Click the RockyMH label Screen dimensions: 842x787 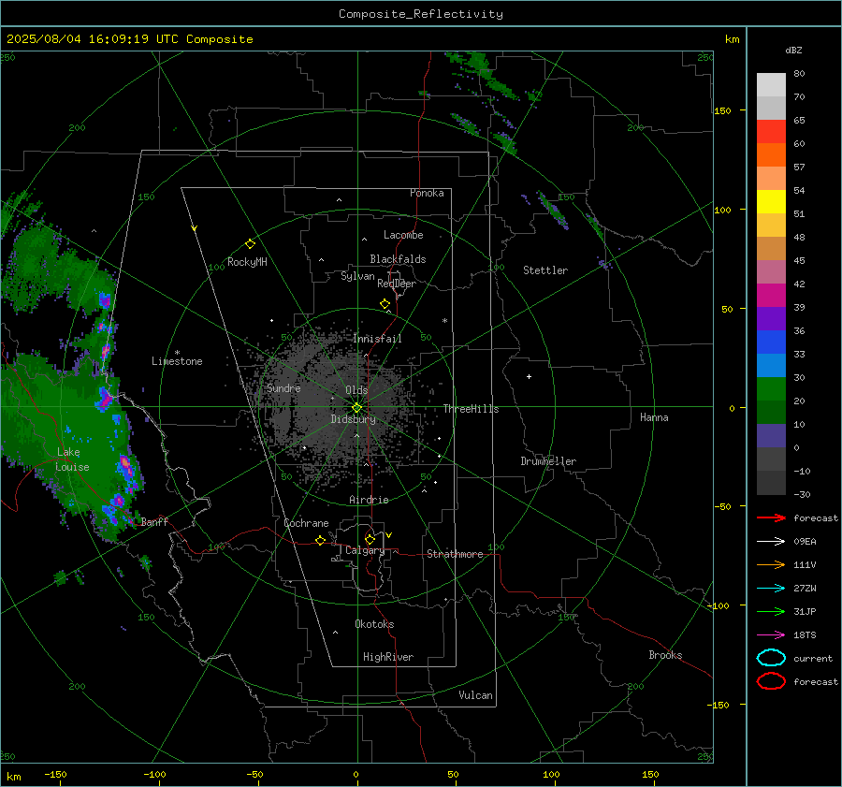(x=247, y=262)
